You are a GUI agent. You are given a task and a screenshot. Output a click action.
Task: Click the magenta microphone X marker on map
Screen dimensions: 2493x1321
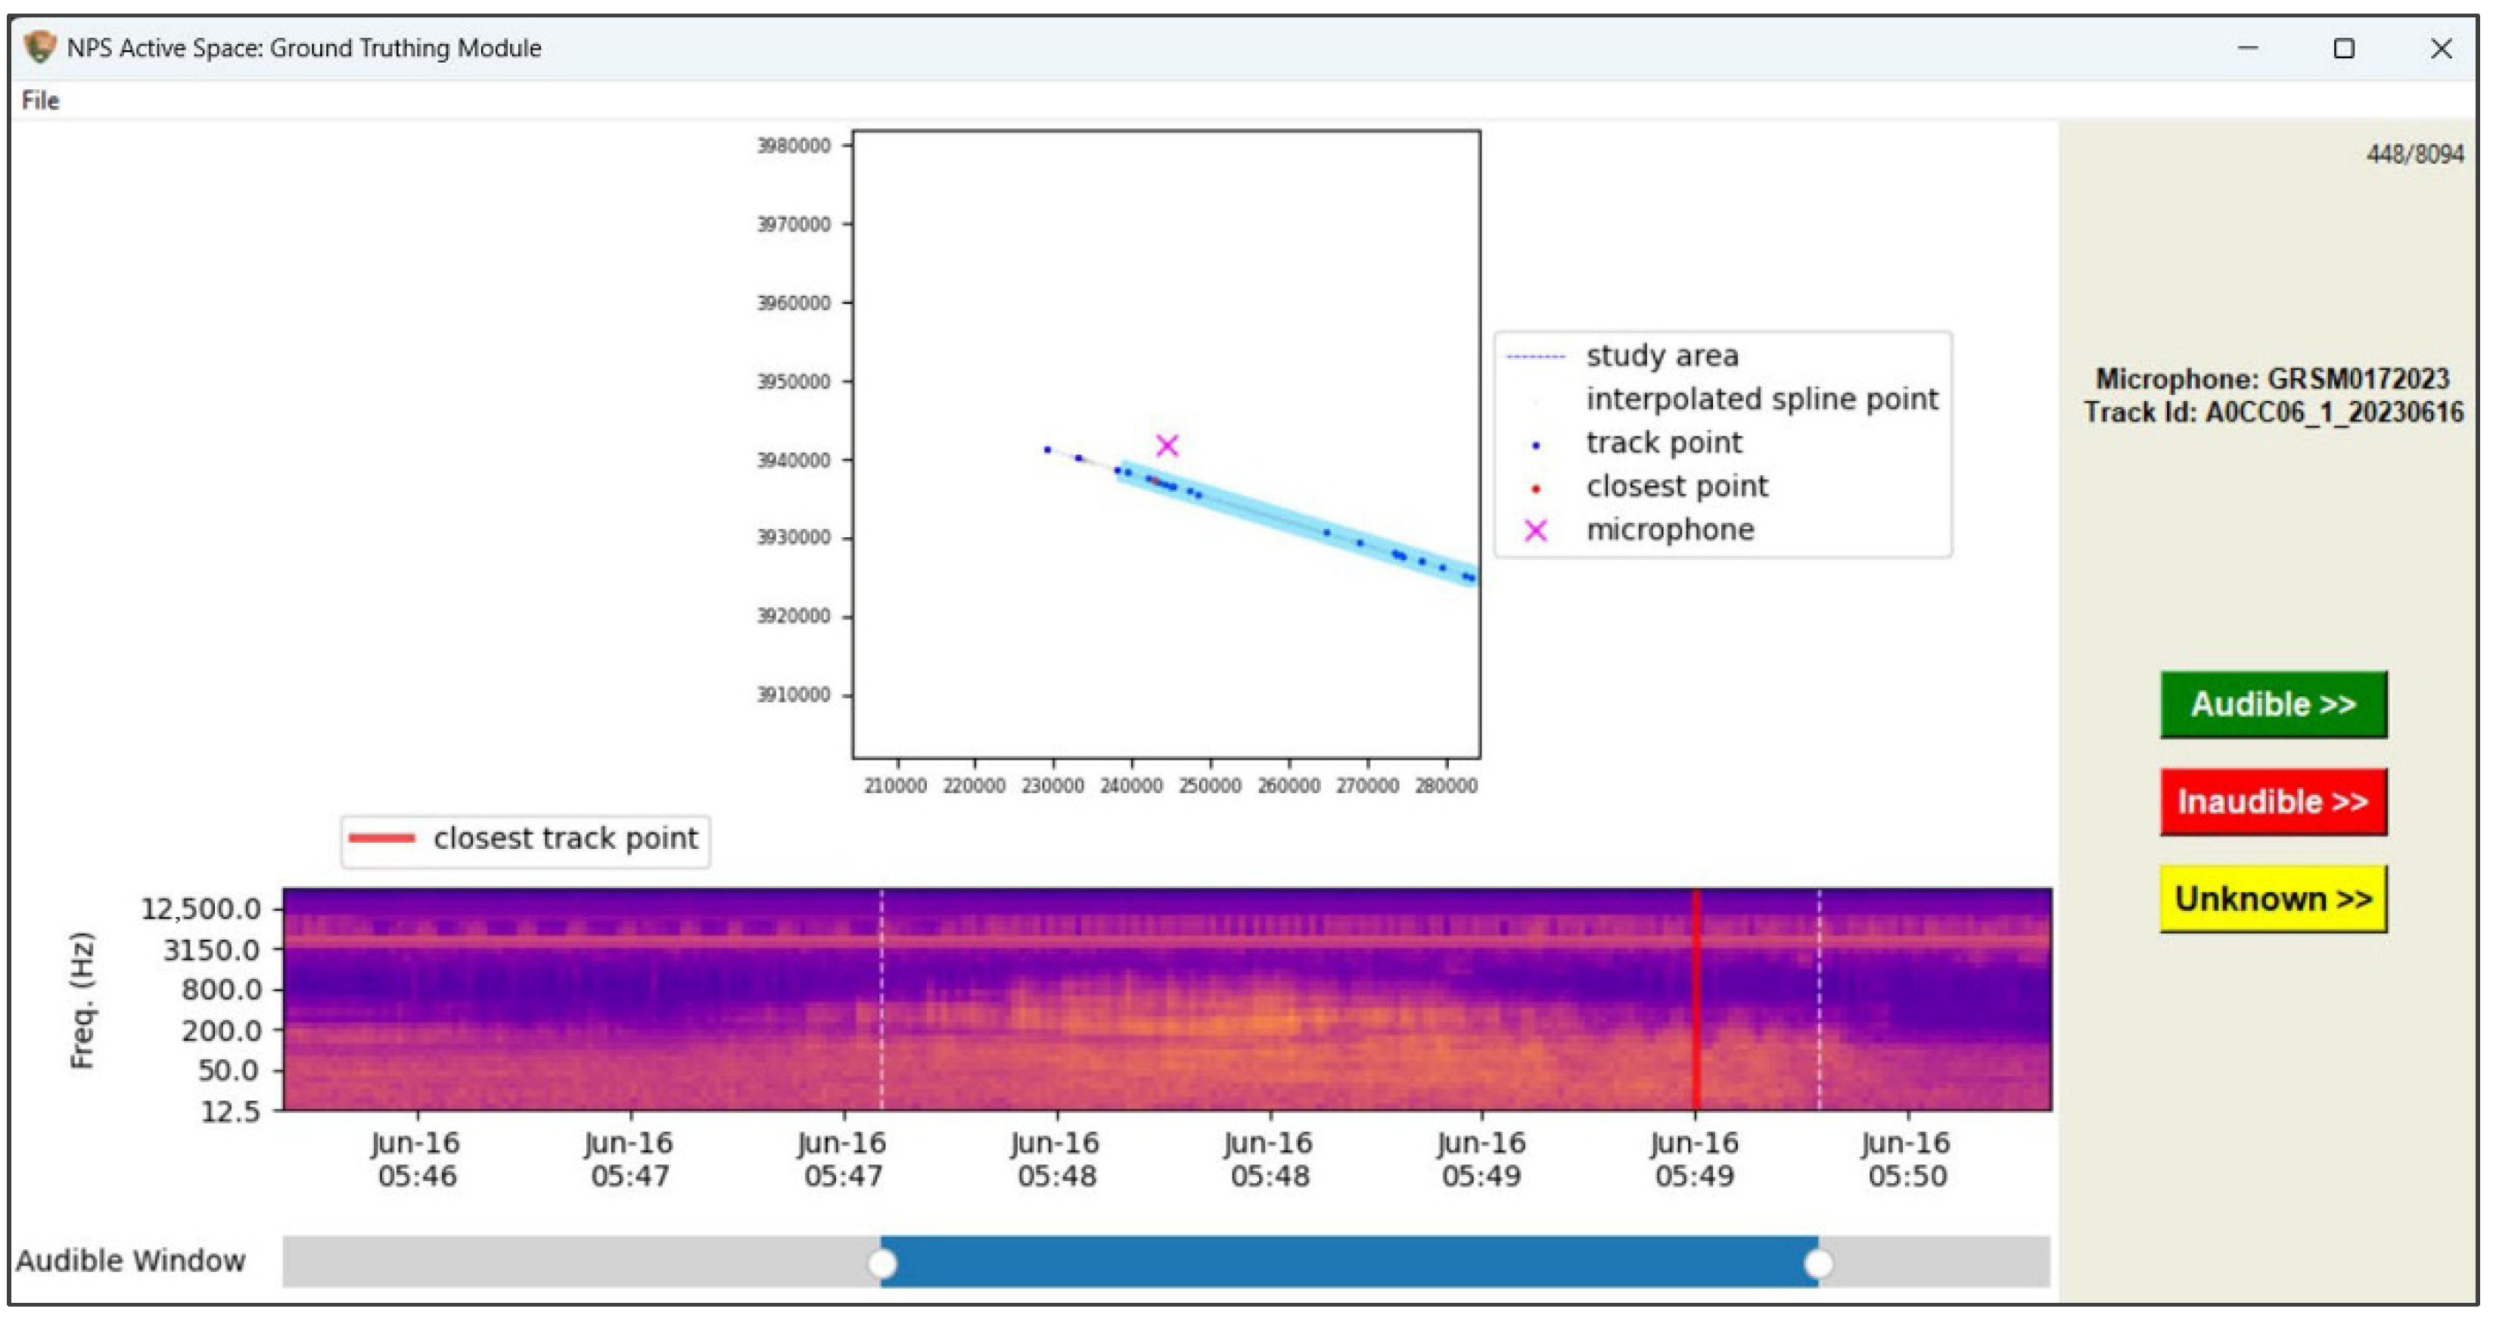pyautogui.click(x=1167, y=446)
